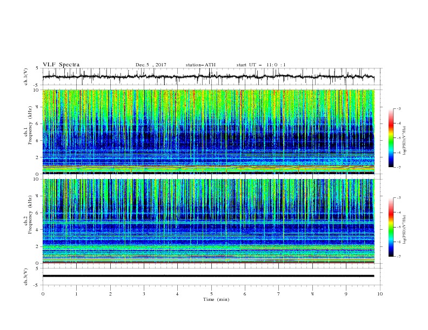Click the '-7' label on ch.2 colorbar
The image size is (428, 330).
coord(399,257)
